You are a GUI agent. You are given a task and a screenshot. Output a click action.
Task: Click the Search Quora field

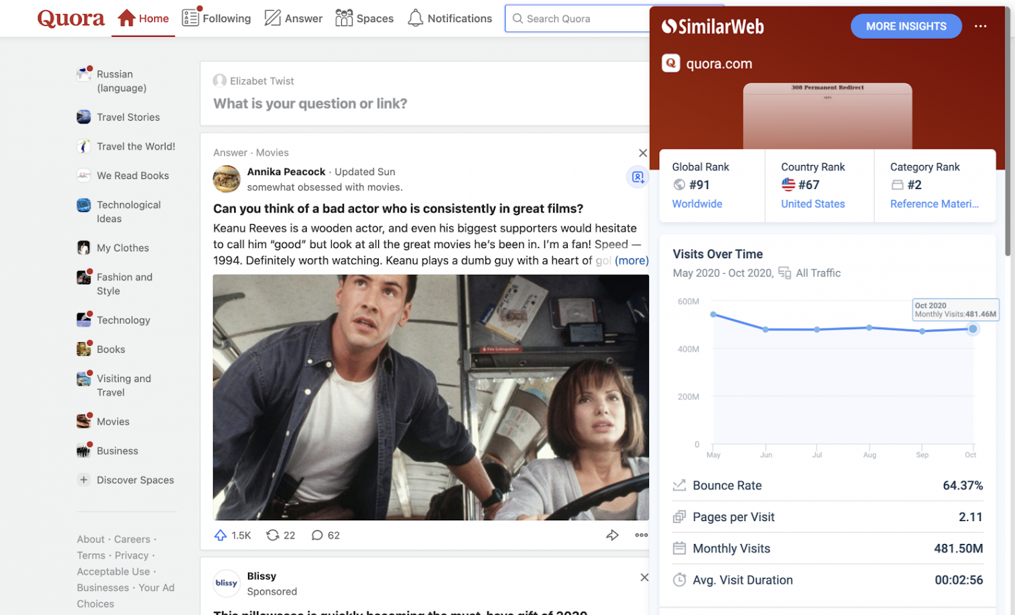tap(578, 19)
